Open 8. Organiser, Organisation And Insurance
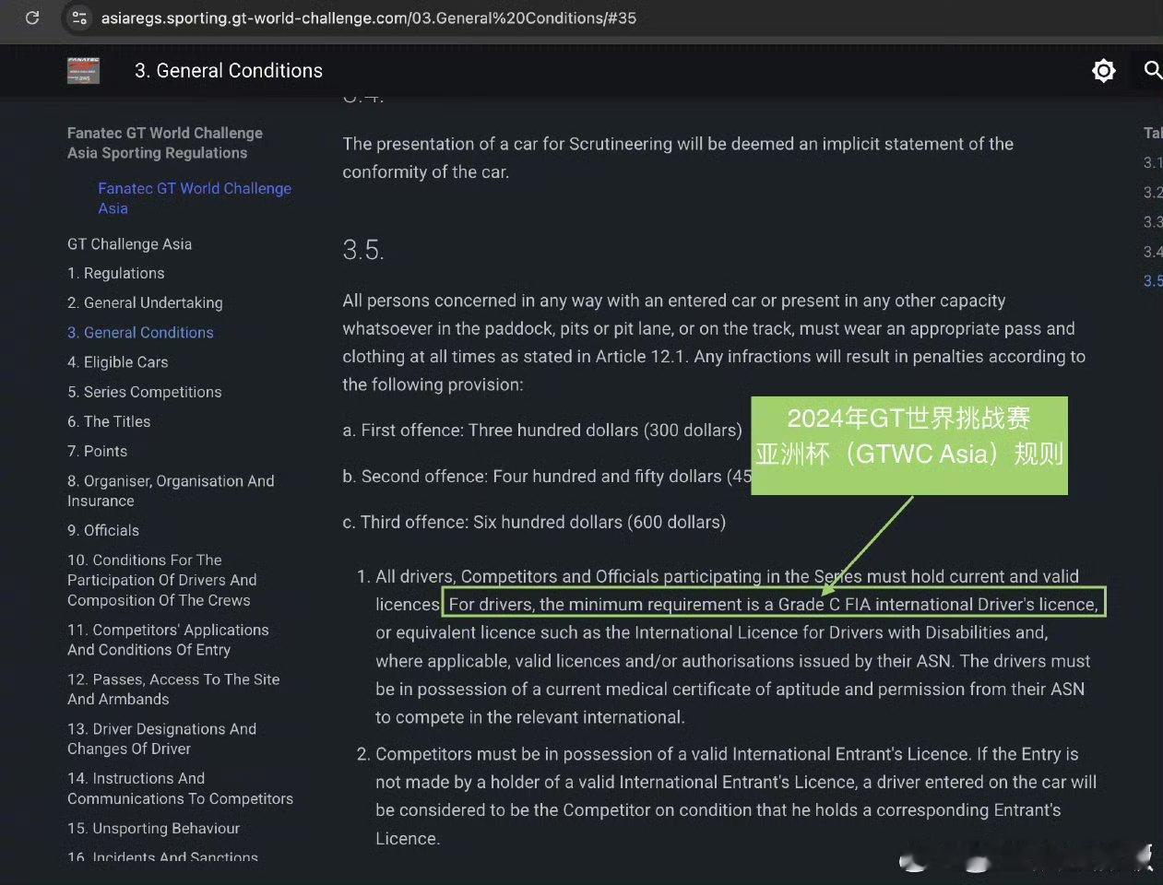1163x885 pixels. point(171,490)
